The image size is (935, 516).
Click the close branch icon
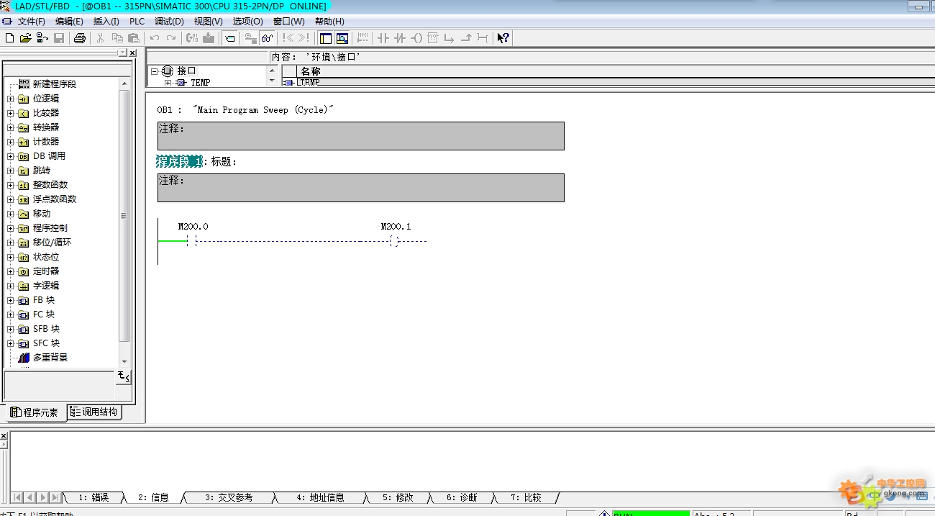(466, 38)
